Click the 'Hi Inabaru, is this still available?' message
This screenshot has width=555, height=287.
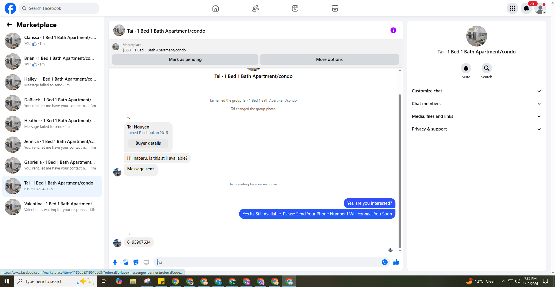157,158
